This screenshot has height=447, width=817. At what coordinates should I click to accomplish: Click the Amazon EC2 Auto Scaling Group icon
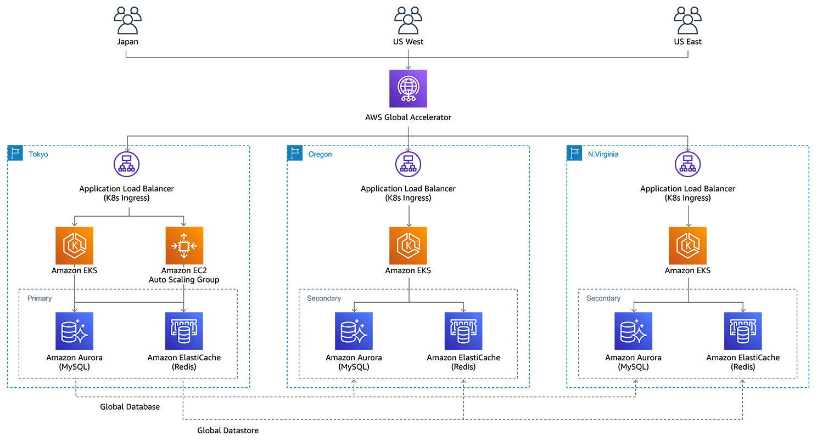(184, 246)
